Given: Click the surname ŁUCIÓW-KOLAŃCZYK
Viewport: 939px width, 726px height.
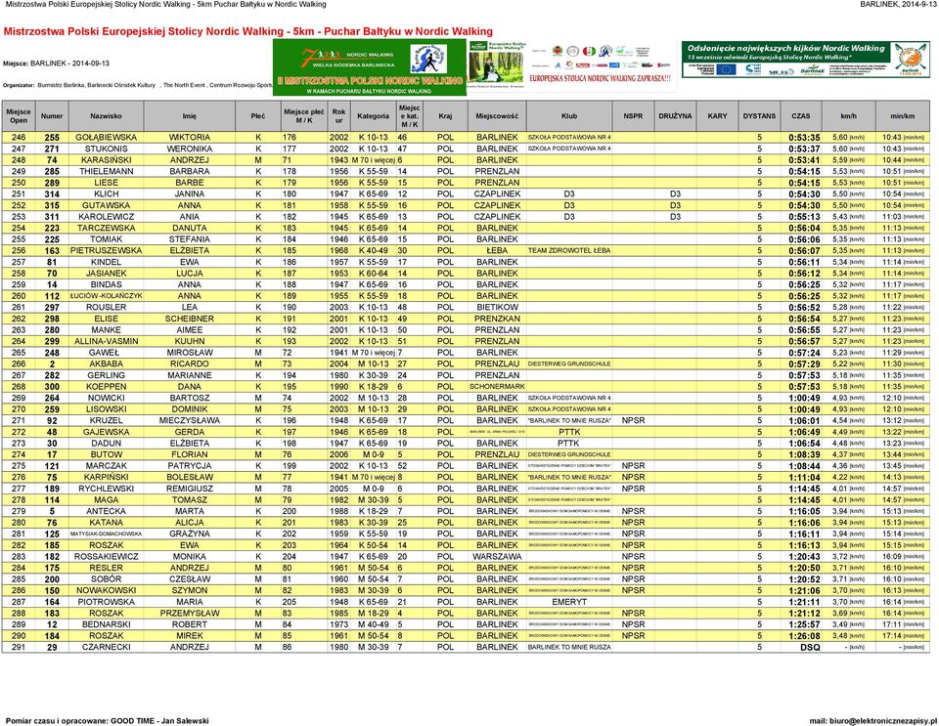Looking at the screenshot, I should click(106, 296).
